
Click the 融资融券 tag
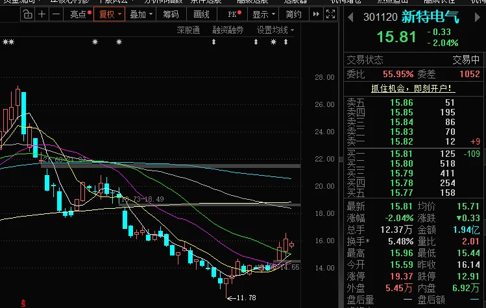[228, 30]
